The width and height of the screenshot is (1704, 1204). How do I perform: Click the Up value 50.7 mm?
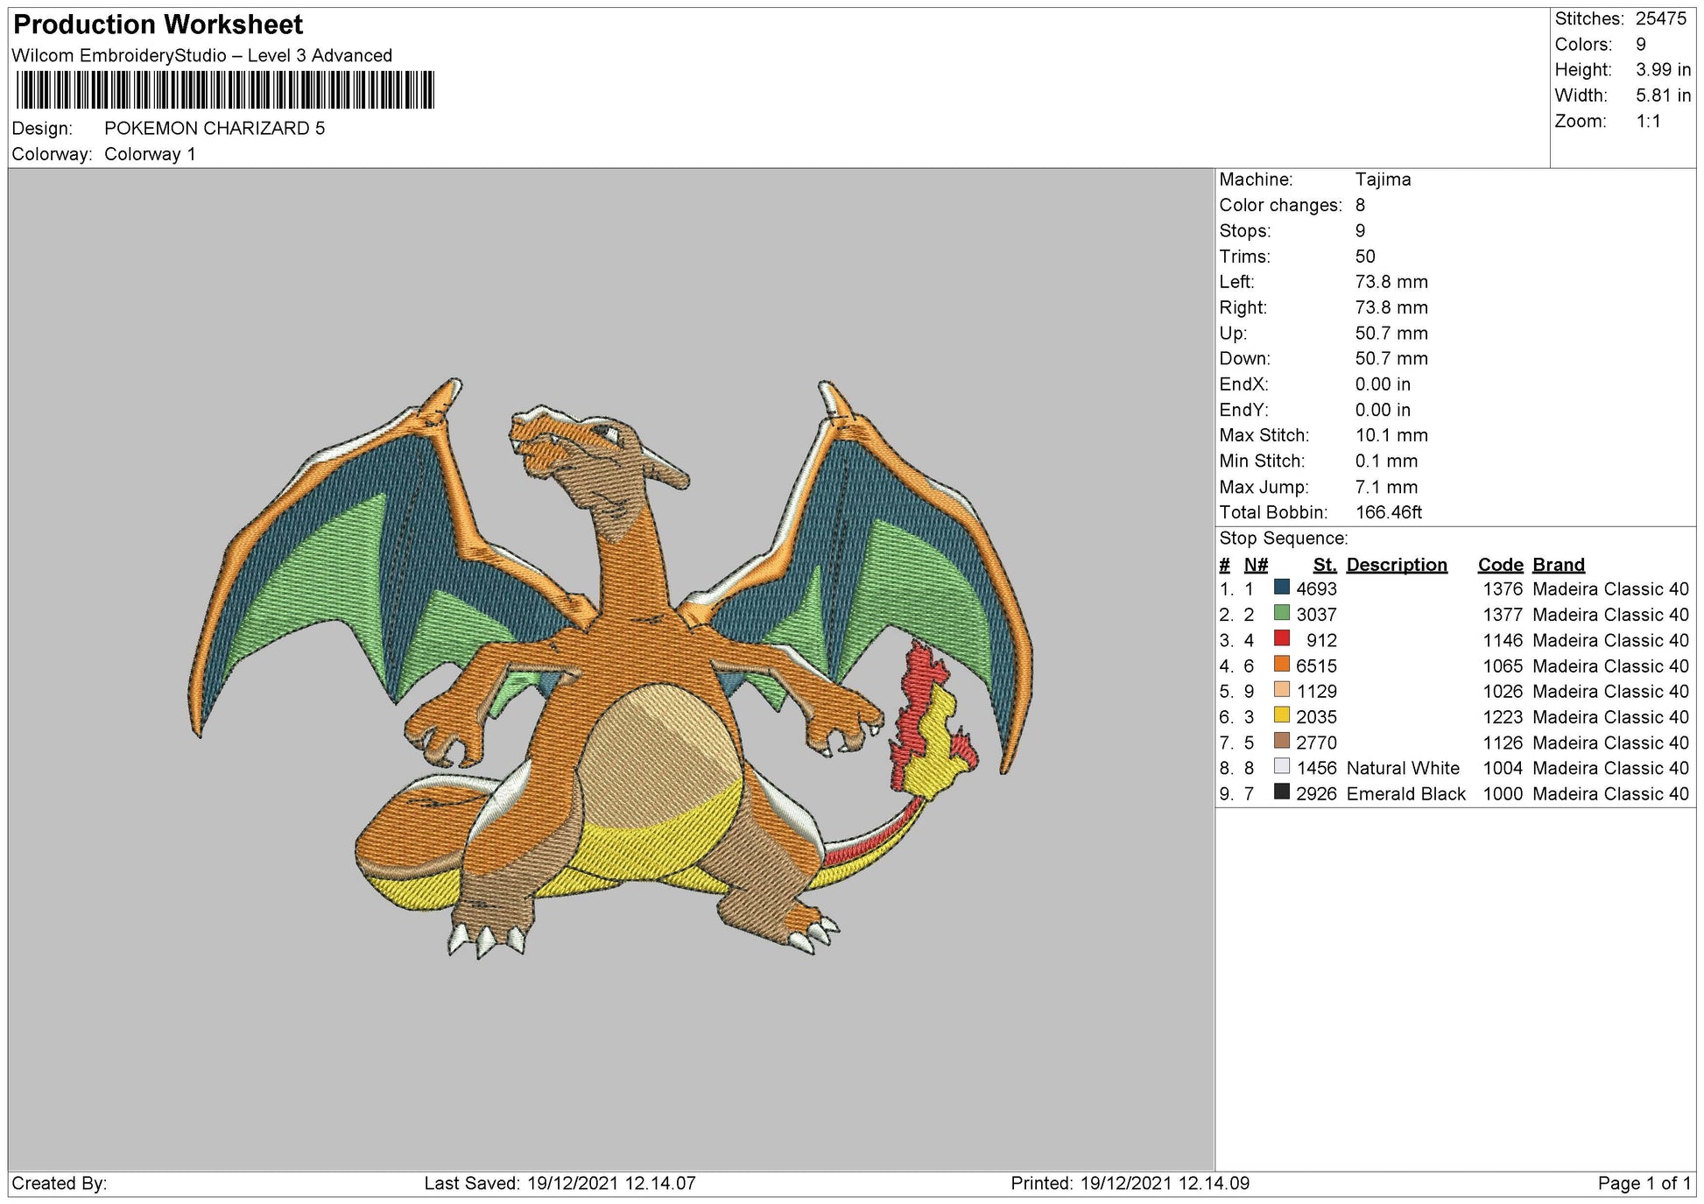click(1391, 333)
